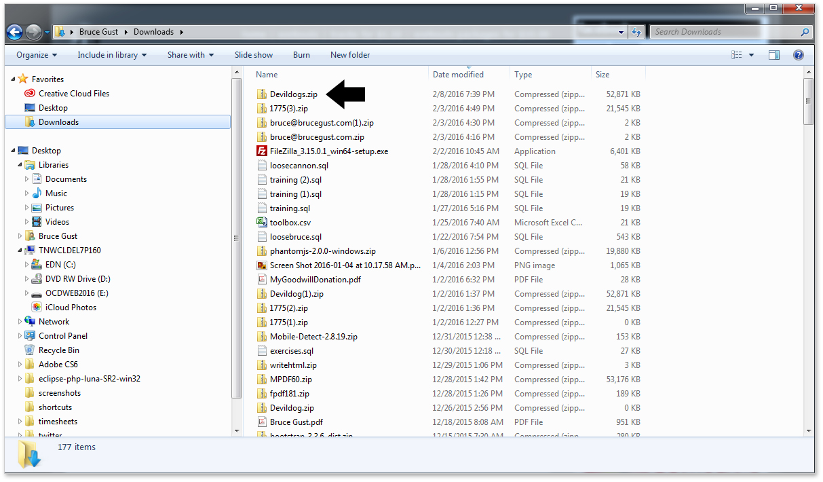The height and width of the screenshot is (482, 823).
Task: Collapse the Favorites tree section
Action: coord(13,79)
